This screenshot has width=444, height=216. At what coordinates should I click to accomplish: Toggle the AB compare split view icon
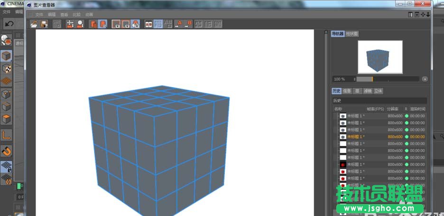(x=148, y=24)
